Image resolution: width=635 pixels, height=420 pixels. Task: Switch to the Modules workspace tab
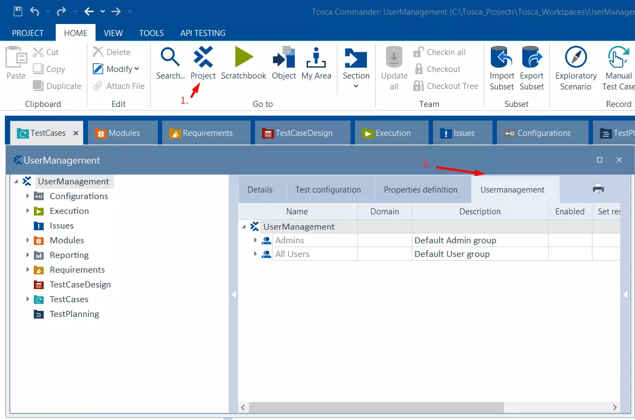coord(122,133)
